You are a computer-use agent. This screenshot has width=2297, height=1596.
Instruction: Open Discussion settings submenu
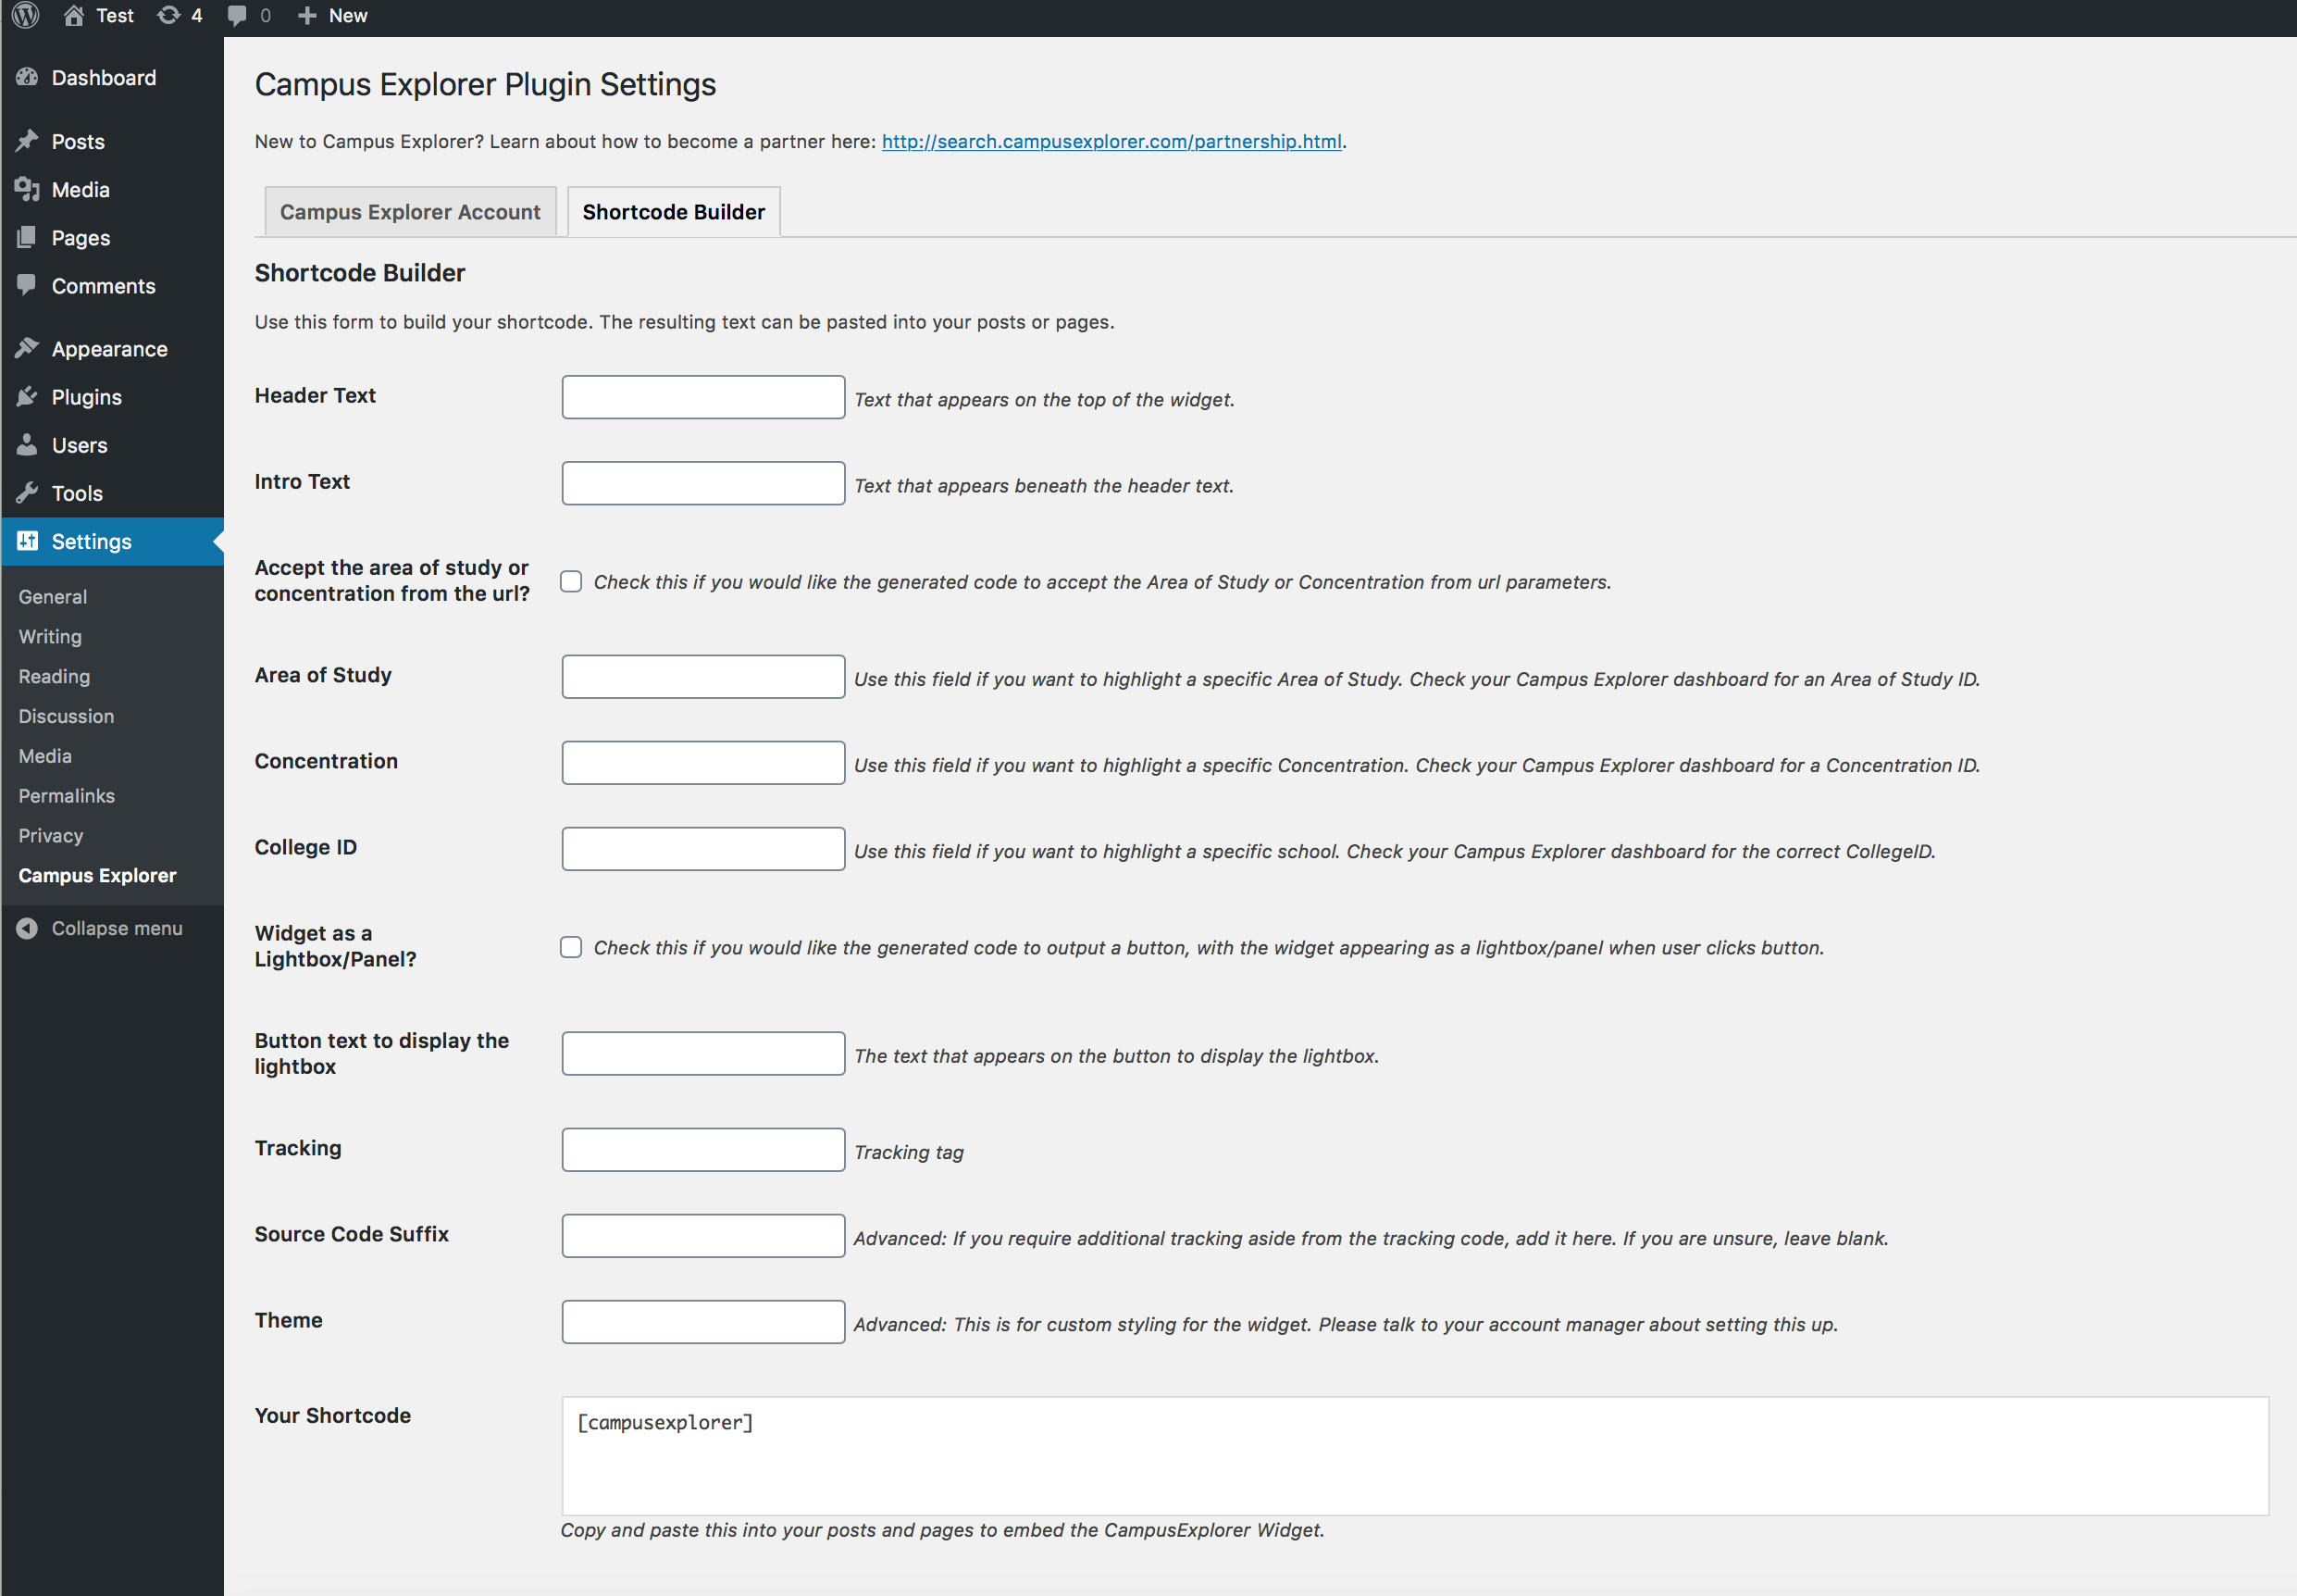pyautogui.click(x=66, y=717)
